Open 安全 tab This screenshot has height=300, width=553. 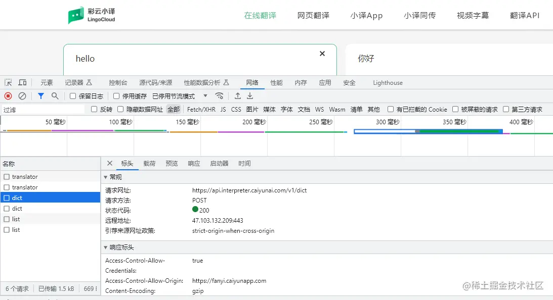tap(349, 83)
